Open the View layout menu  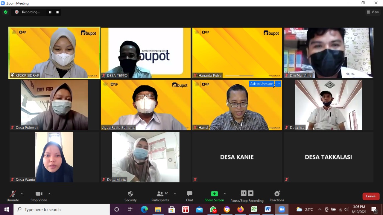pos(373,12)
